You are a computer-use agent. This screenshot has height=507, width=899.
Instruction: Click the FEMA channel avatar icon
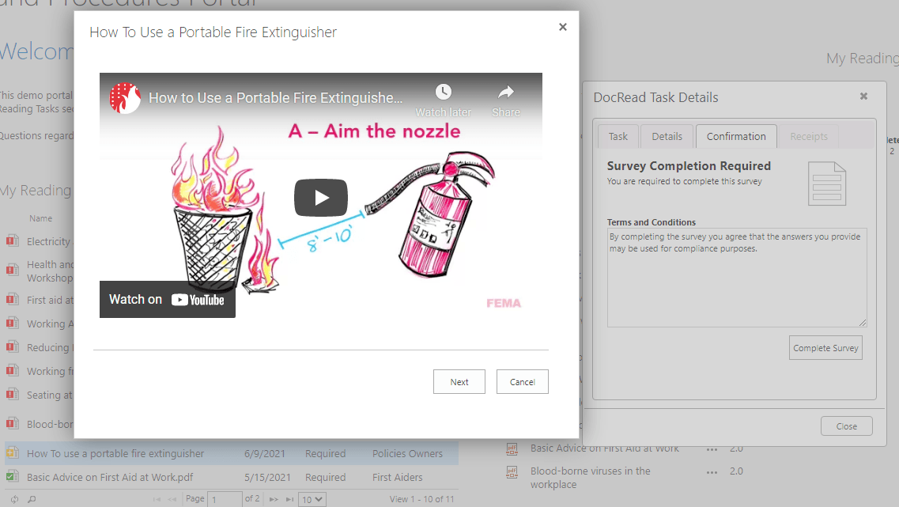125,98
